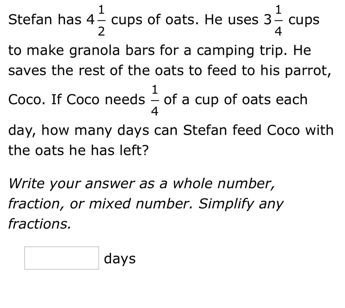Screen dimensions: 345x308
Task: Click the mixed number 4 1/2
Action: pos(96,20)
